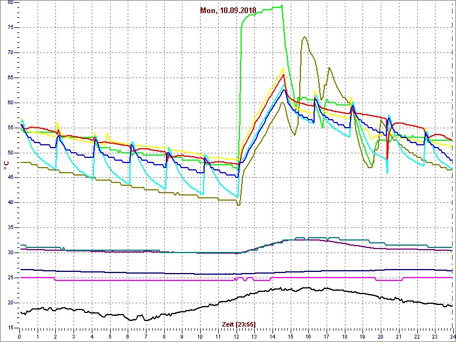Select the 50 label on the temperature axis

pos(10,153)
